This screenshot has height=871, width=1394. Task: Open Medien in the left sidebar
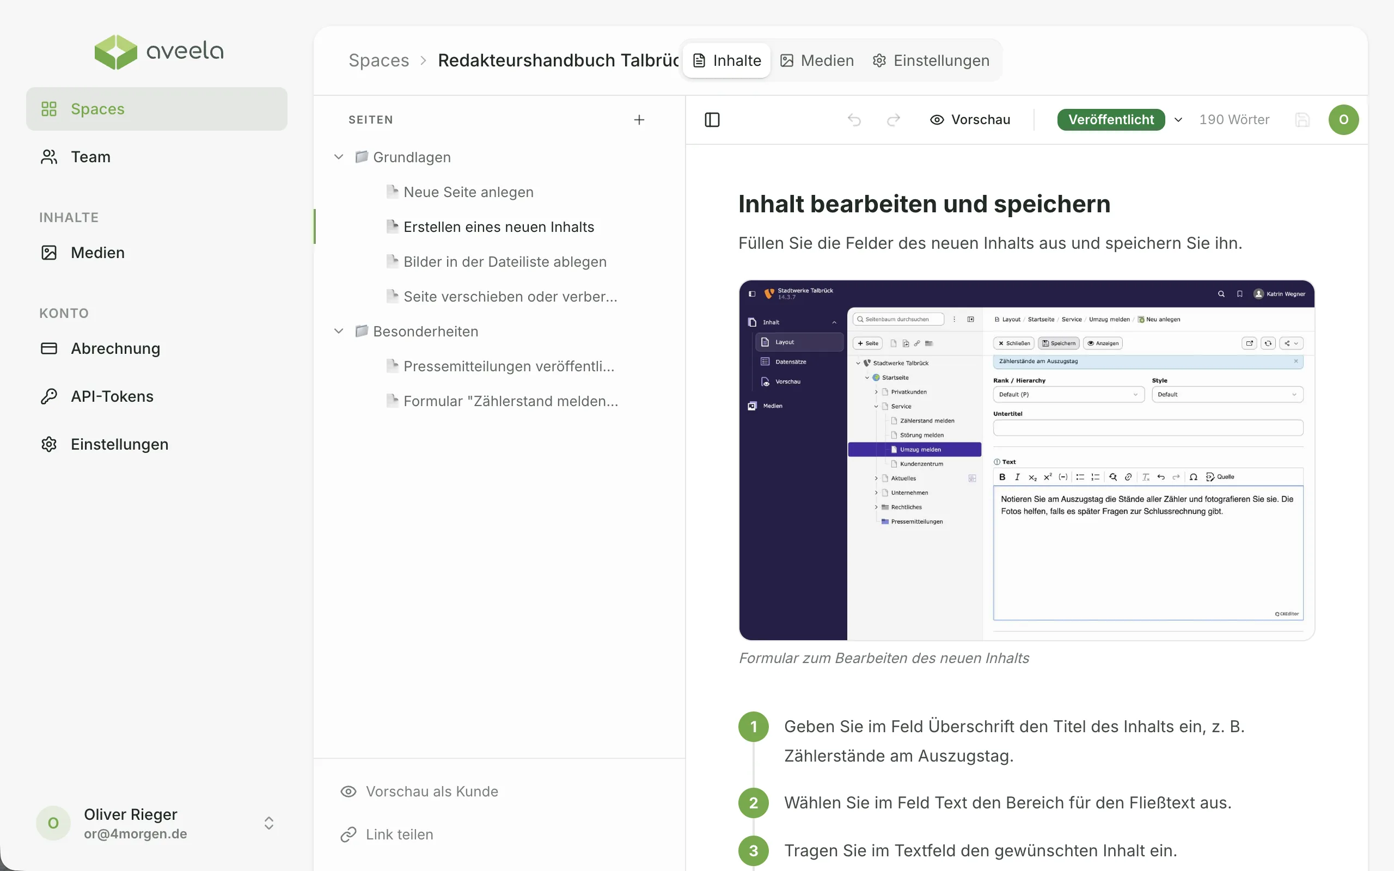[157, 252]
